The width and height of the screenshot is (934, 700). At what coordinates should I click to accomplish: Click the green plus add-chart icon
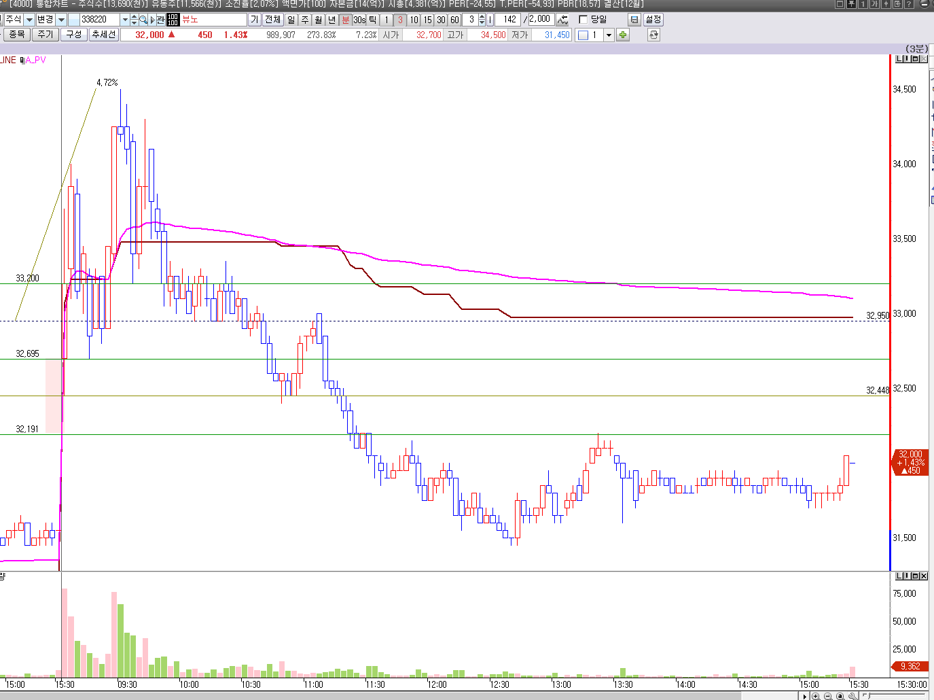[623, 35]
